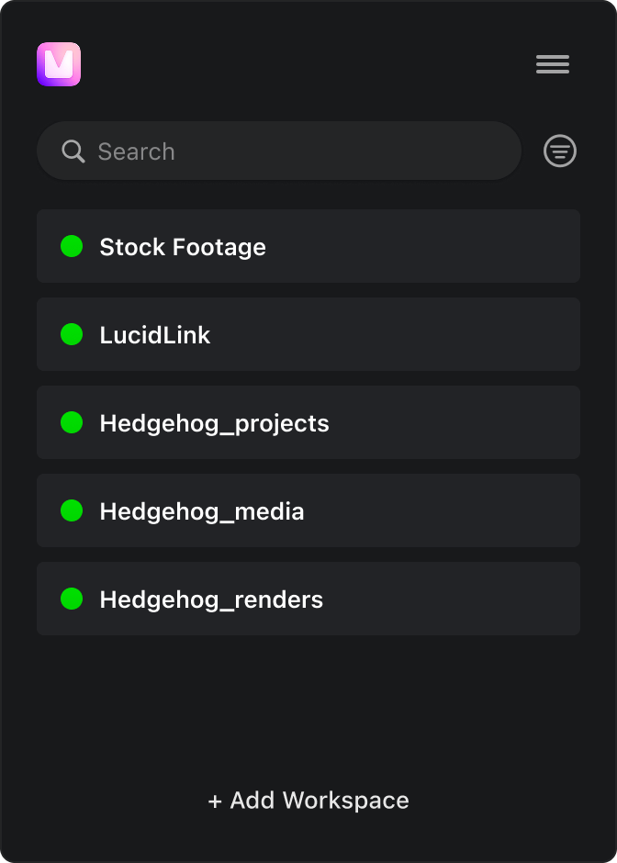Click empty right side of Stock Footage row

point(459,246)
